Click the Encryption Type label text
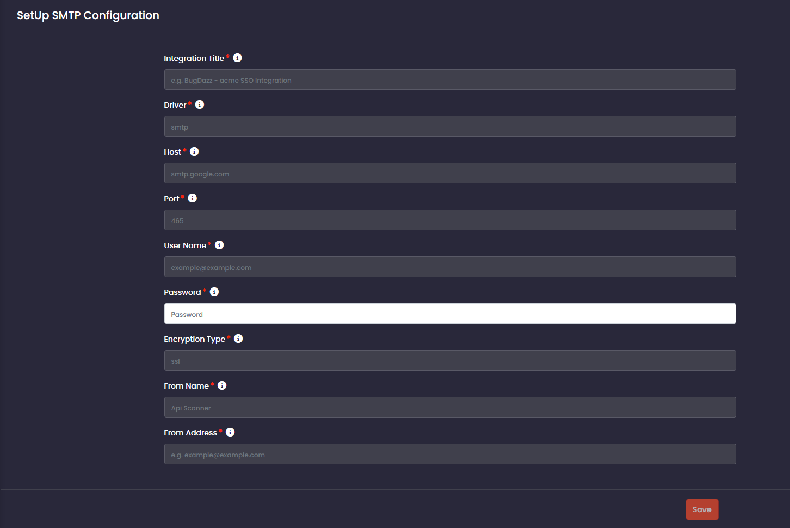 (195, 339)
